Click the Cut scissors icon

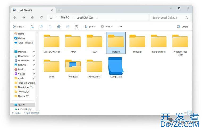tap(32, 27)
